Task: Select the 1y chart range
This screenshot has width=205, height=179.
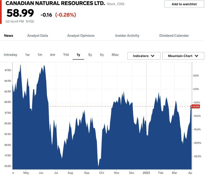Action: click(x=78, y=55)
